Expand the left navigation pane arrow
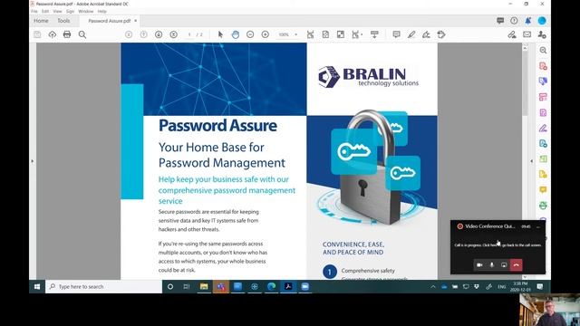Viewport: 580px width, 326px height. click(x=33, y=161)
